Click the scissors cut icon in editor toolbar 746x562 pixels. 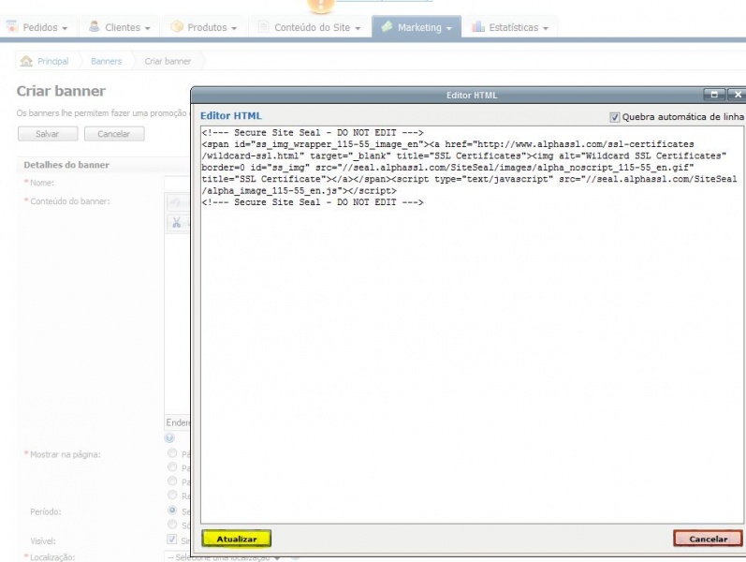(177, 222)
